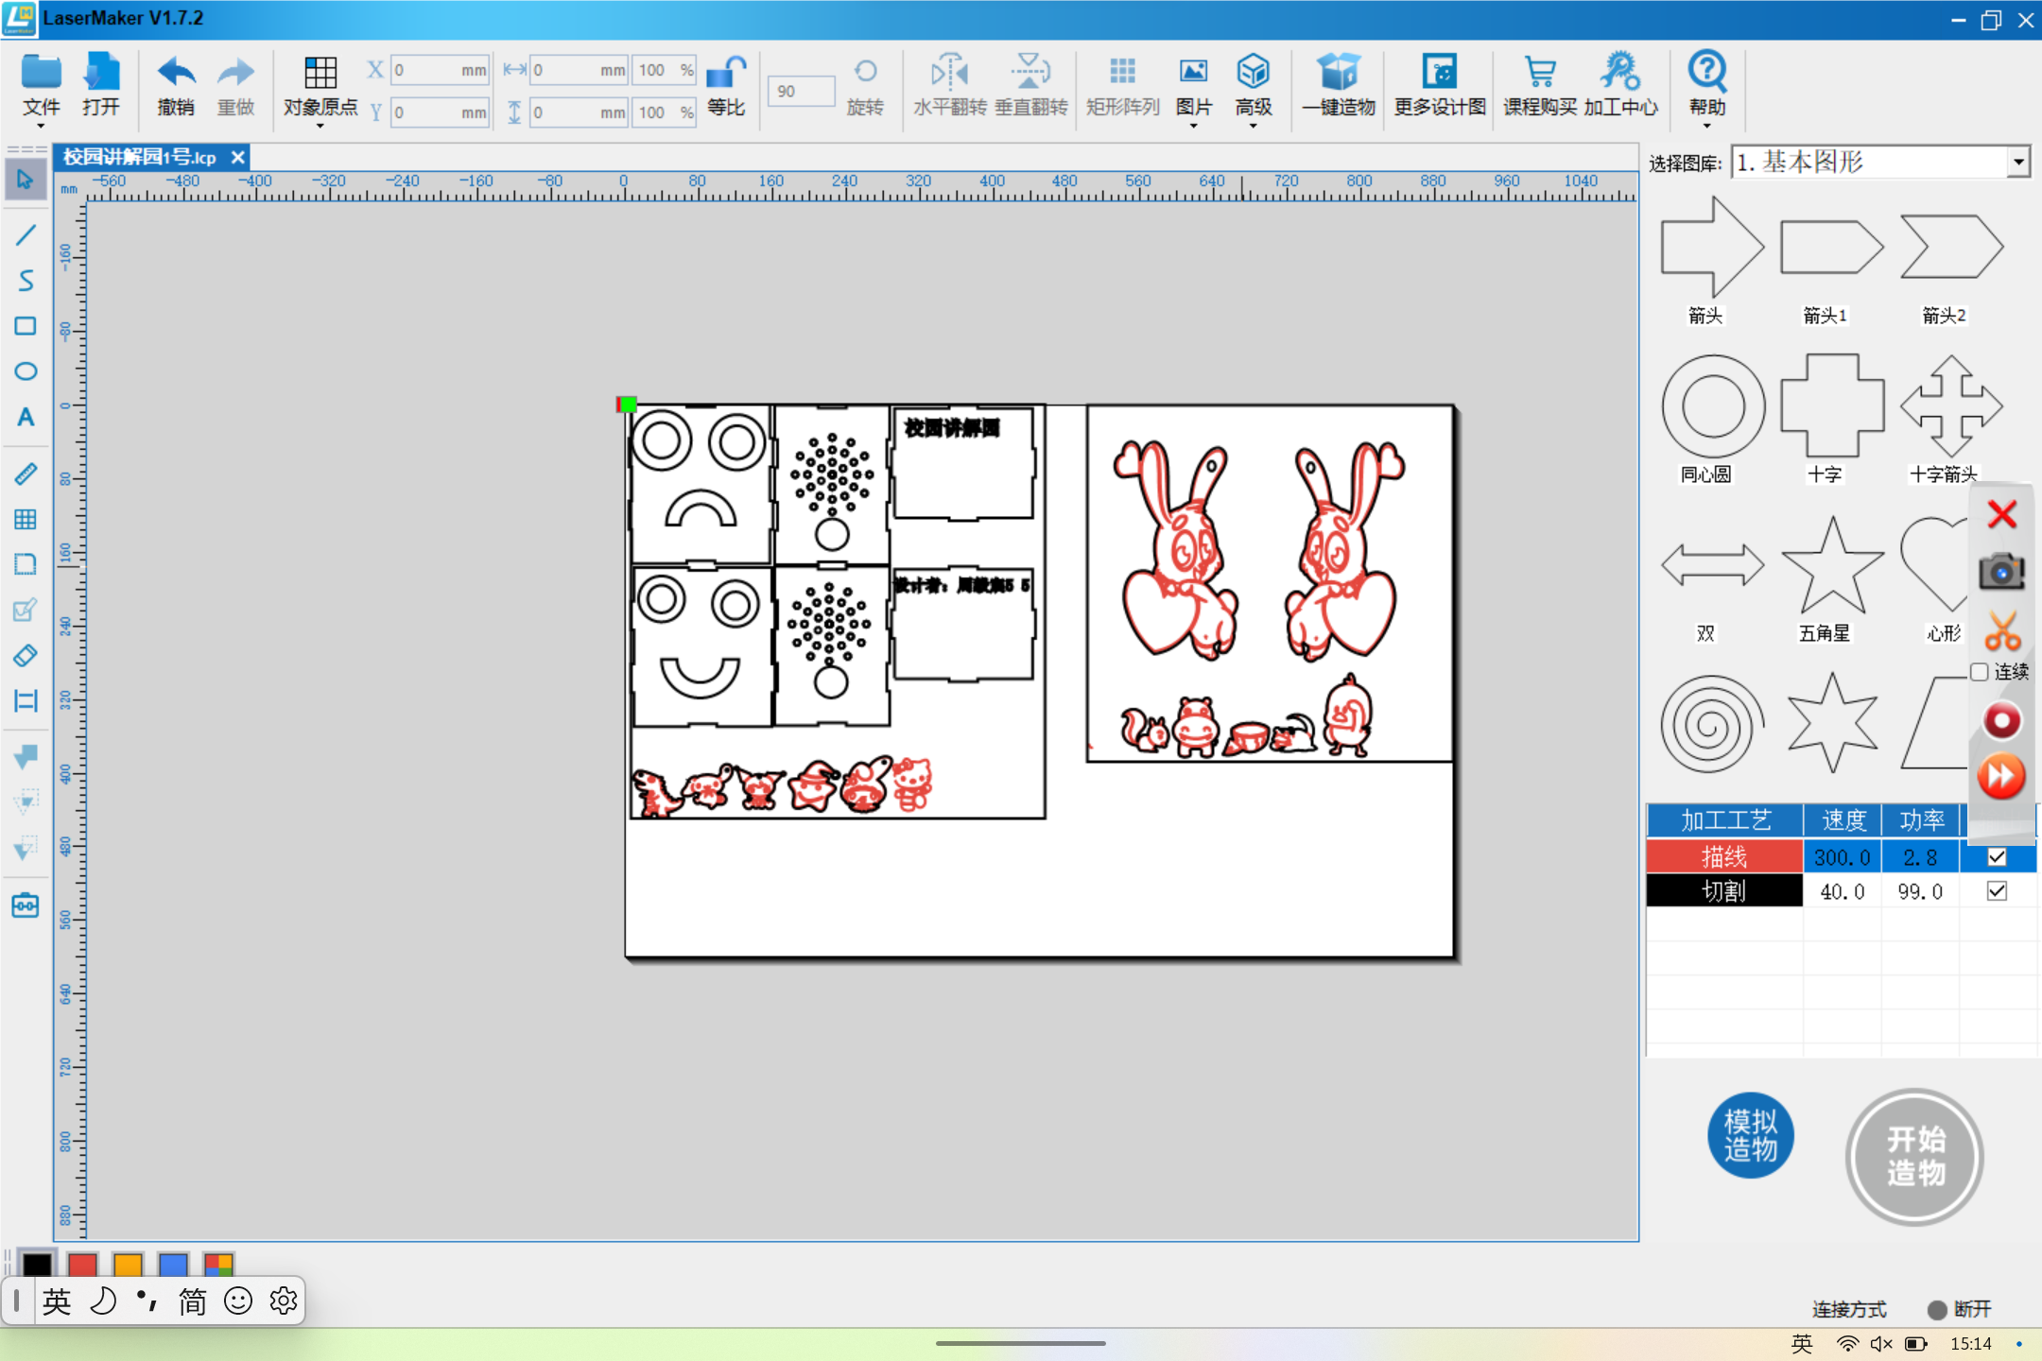Click the camera screenshot icon
2042x1361 pixels.
tap(2001, 571)
